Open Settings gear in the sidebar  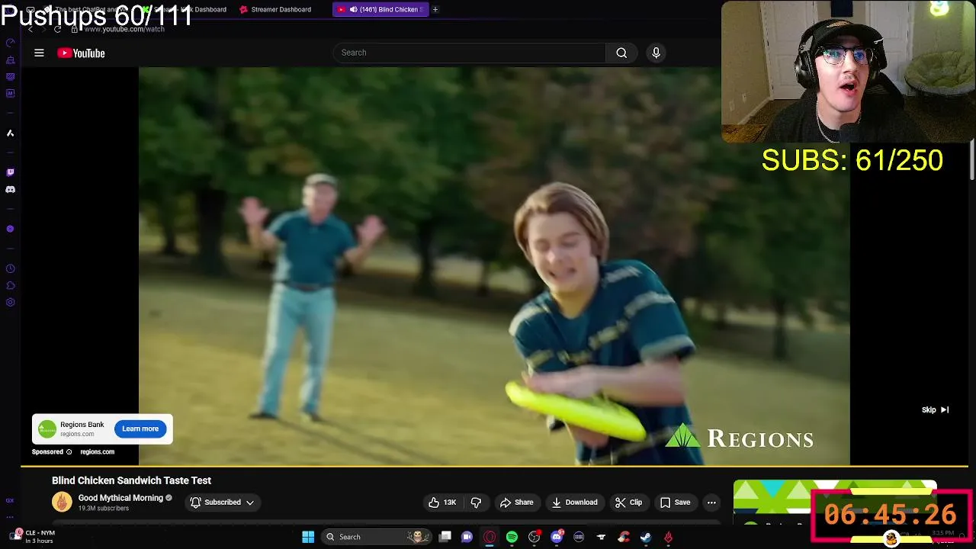coord(10,303)
